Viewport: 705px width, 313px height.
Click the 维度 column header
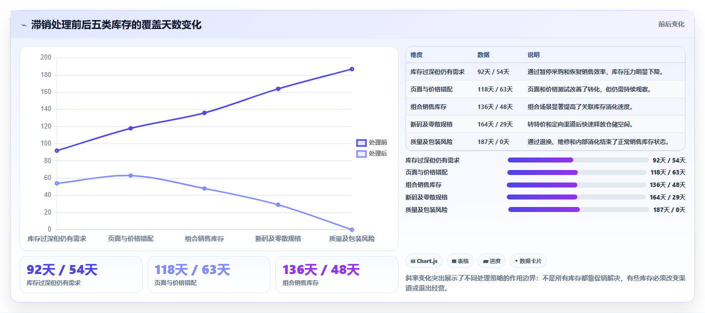(x=417, y=55)
